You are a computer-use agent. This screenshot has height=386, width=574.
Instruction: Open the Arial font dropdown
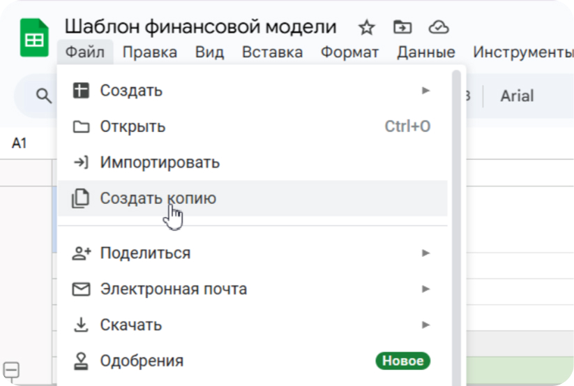[517, 96]
